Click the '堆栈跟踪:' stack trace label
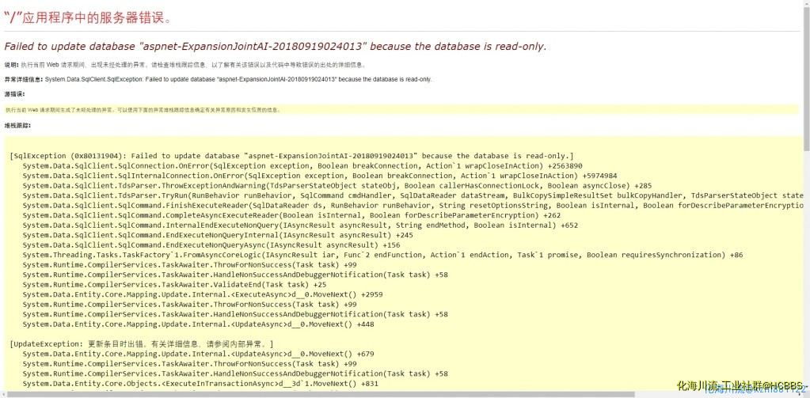810x398 pixels. pos(17,125)
